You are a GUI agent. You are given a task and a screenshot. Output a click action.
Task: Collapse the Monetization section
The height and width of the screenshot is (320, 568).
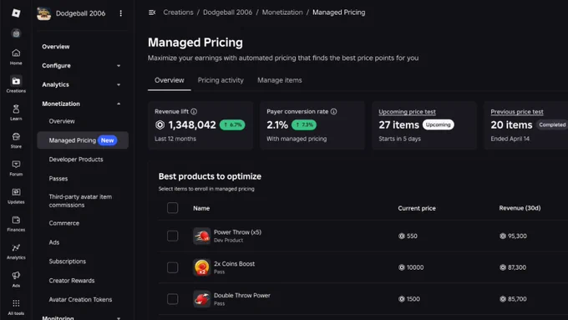[81, 104]
